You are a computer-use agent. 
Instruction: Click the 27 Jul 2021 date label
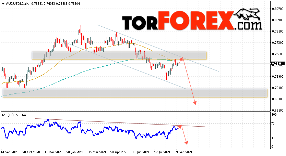162,152
